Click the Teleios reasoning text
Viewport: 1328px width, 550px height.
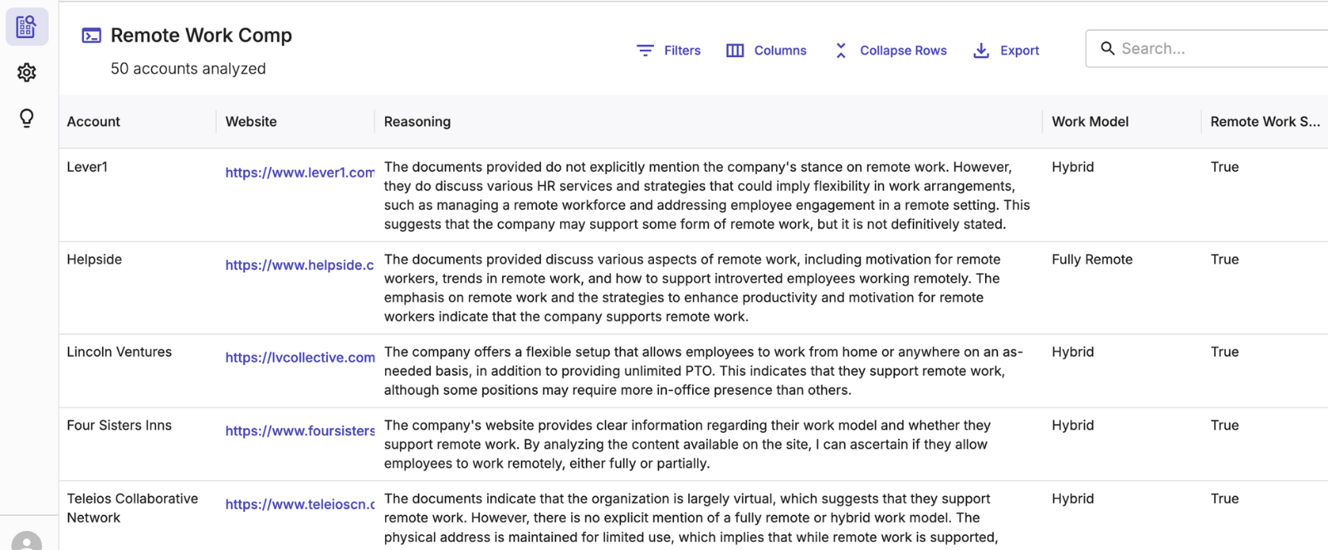[691, 518]
